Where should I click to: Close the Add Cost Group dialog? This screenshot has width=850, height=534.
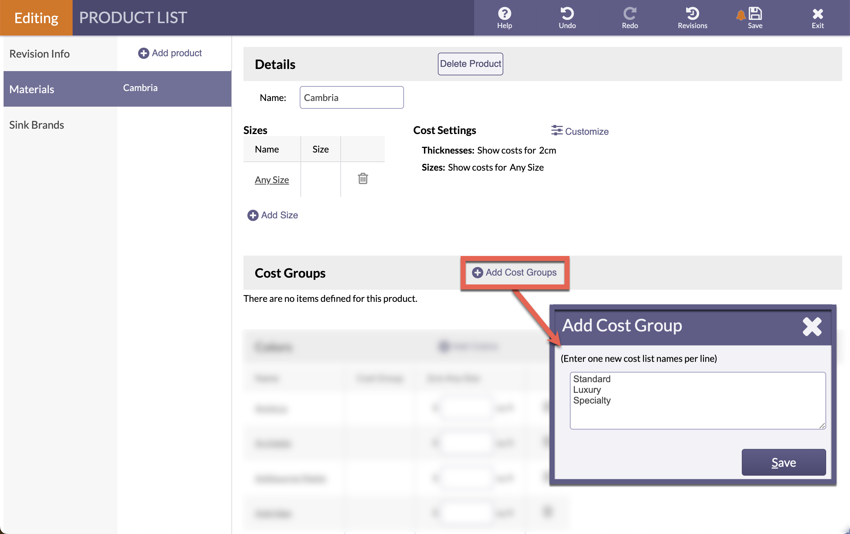[x=812, y=326]
